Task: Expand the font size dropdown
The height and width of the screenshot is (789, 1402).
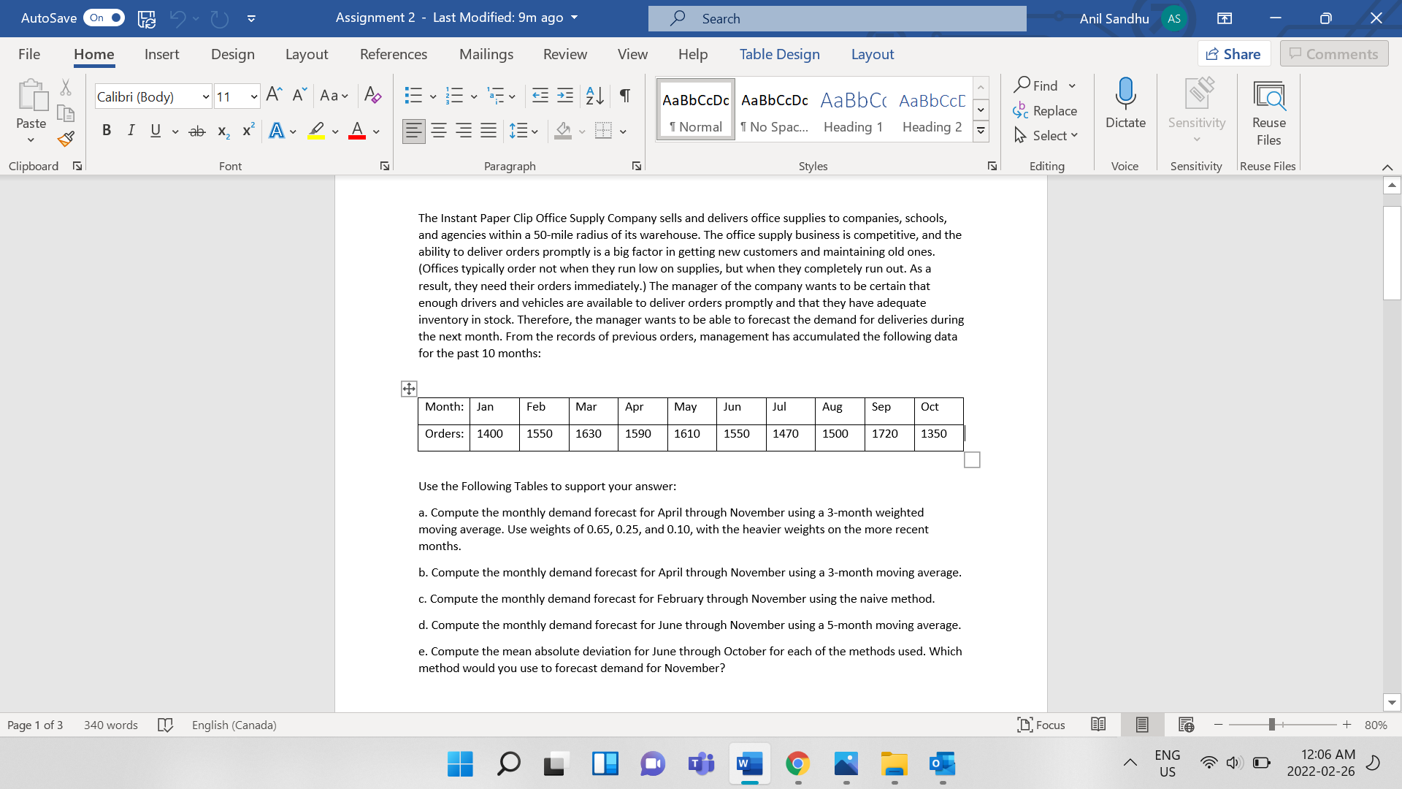Action: pos(253,96)
